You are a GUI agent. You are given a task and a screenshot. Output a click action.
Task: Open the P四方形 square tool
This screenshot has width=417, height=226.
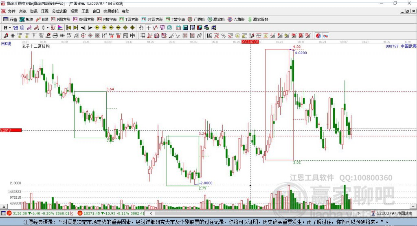click(61, 19)
